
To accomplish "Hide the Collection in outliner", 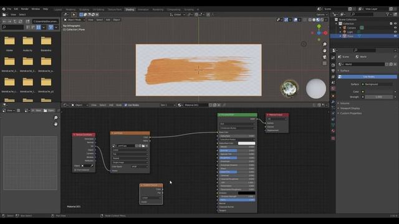I will pyautogui.click(x=395, y=24).
